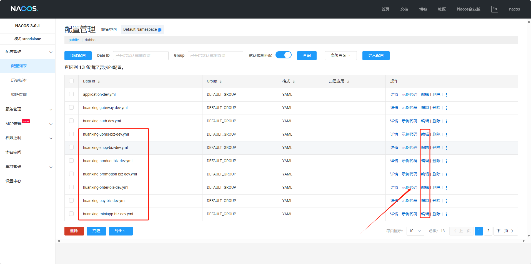This screenshot has width=531, height=264.
Task: Open 历史版本 in the sidebar
Action: tap(19, 80)
